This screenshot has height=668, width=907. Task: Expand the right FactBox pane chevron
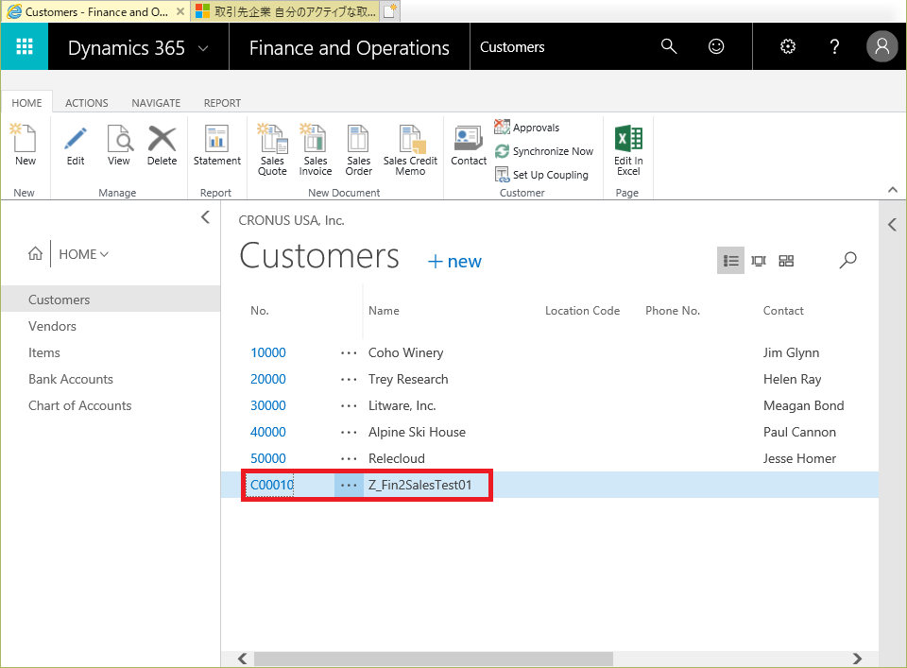[x=892, y=225]
